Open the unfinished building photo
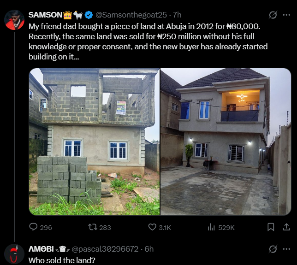 [x=94, y=142]
